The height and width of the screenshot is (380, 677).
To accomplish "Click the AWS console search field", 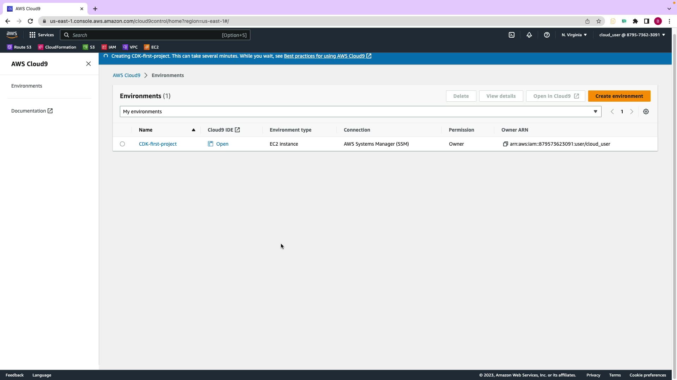I will [155, 35].
